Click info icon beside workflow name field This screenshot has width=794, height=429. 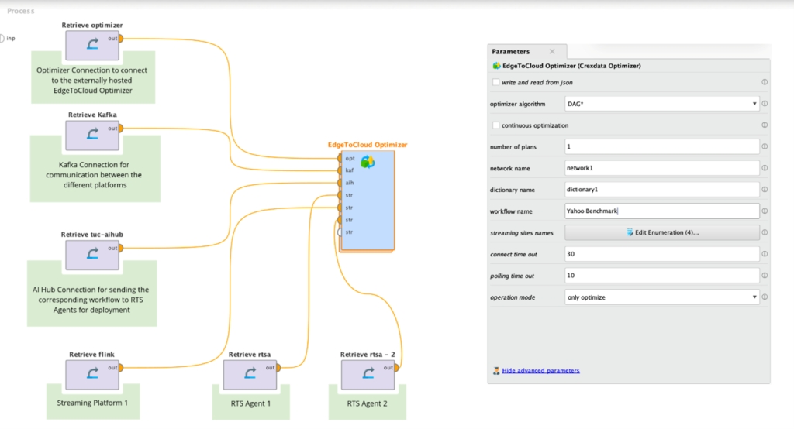765,211
